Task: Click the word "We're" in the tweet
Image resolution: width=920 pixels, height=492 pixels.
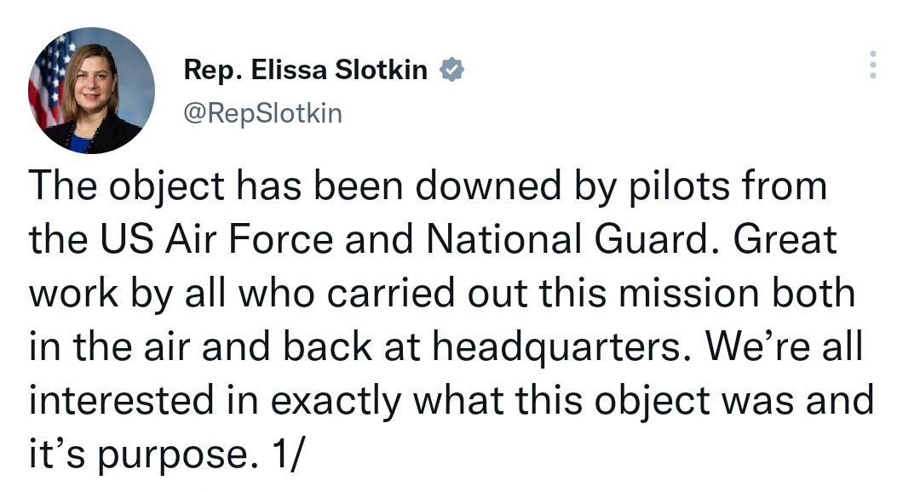Action: (740, 346)
